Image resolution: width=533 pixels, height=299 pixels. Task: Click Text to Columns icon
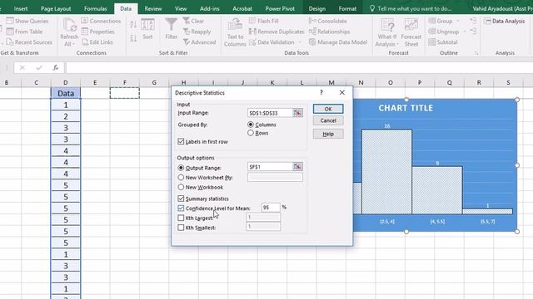(x=235, y=25)
